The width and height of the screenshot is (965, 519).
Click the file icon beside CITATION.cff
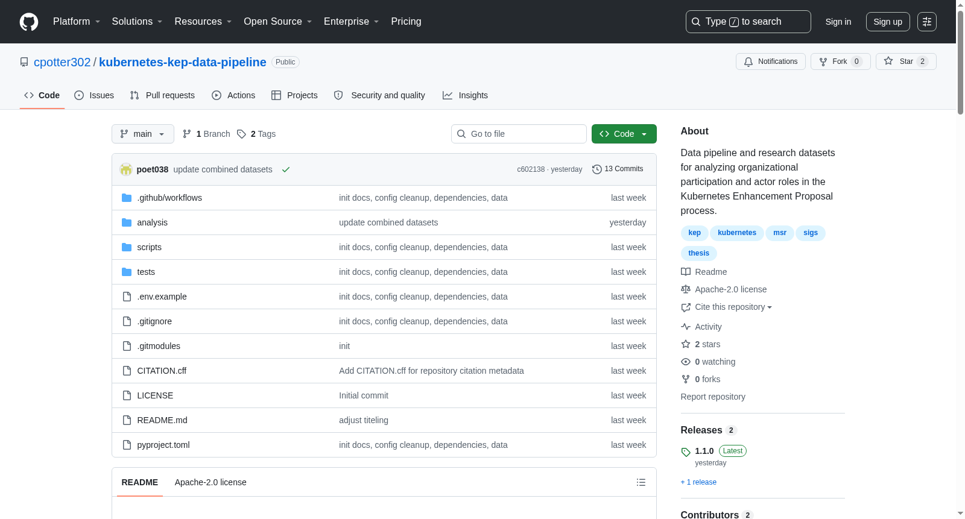(127, 371)
